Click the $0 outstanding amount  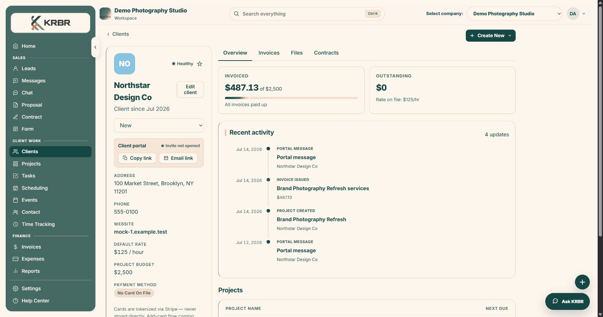point(381,88)
